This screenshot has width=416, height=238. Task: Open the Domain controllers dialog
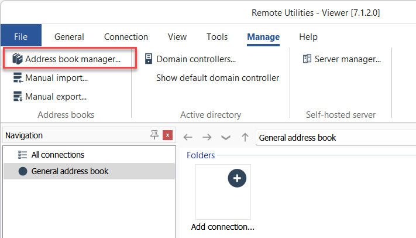tap(190, 59)
